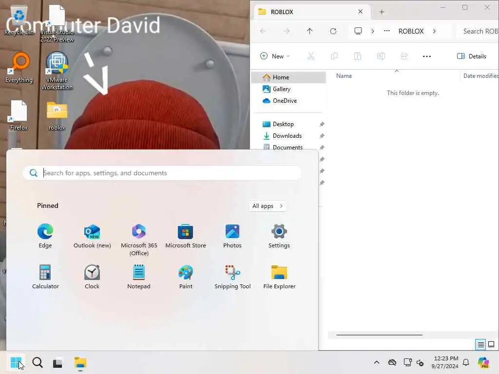Screen dimensions: 499x374
Task: Click Cut icon in Explorer toolbar
Action: pyautogui.click(x=310, y=56)
